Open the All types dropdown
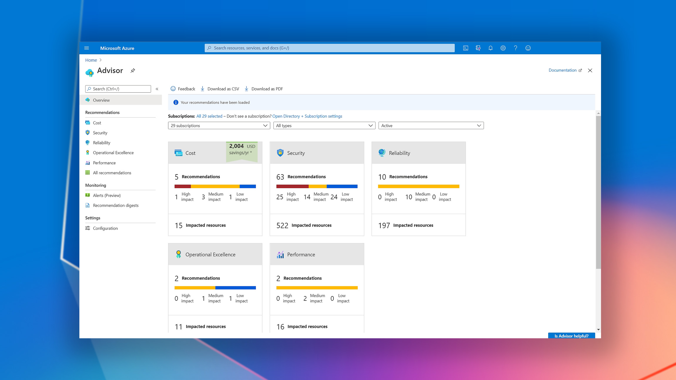Image resolution: width=676 pixels, height=380 pixels. point(324,126)
